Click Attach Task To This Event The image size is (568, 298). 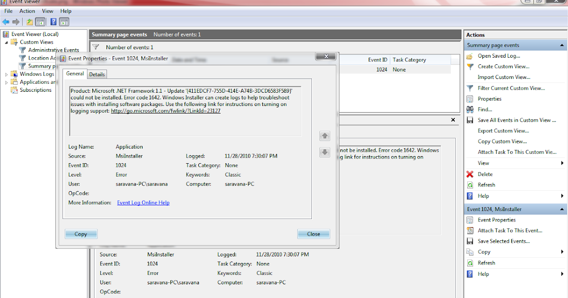point(510,230)
